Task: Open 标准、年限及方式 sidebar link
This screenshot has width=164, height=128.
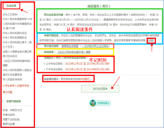Action: click(x=12, y=110)
